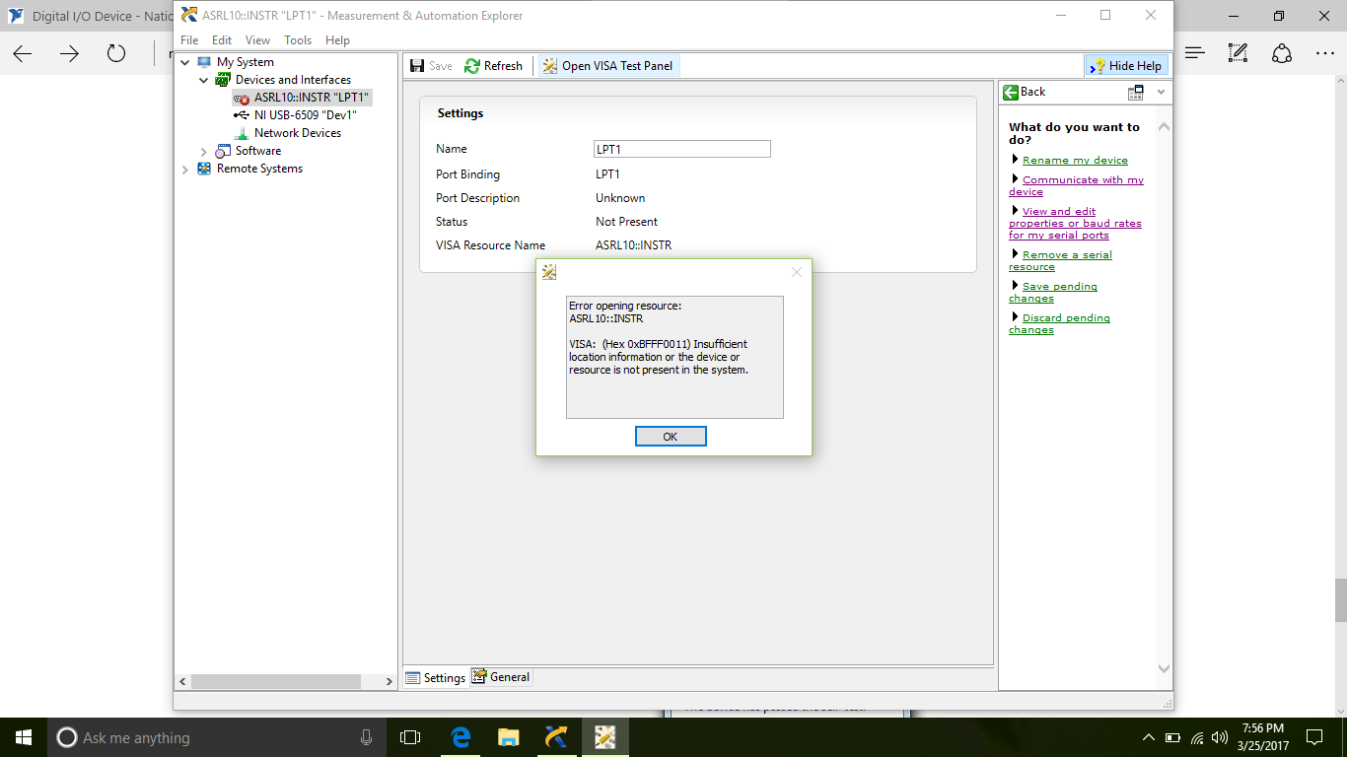Open View and edit properties link
The image size is (1347, 757).
[x=1075, y=223]
